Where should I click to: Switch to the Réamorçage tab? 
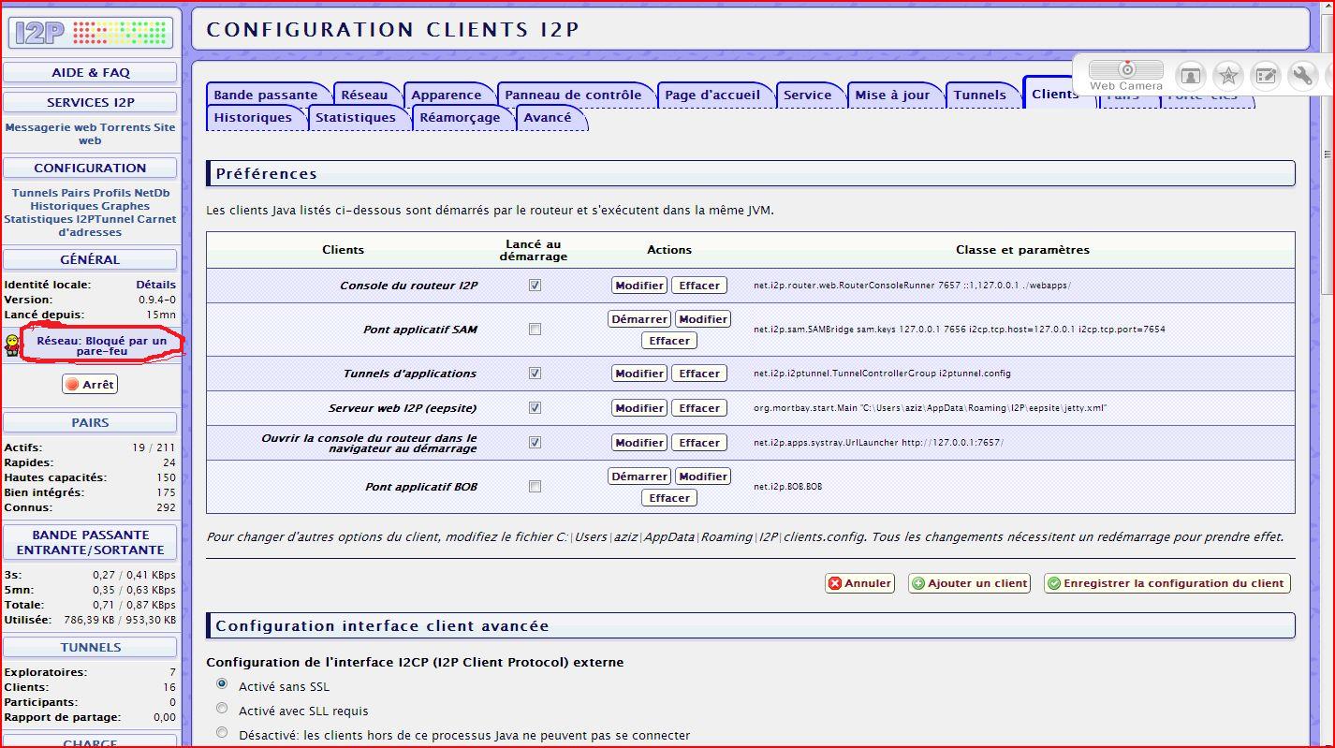(460, 117)
